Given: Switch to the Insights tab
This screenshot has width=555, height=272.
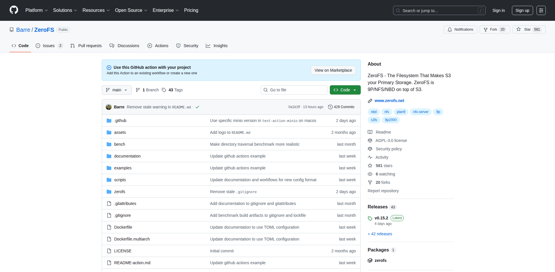Looking at the screenshot, I should tap(217, 46).
